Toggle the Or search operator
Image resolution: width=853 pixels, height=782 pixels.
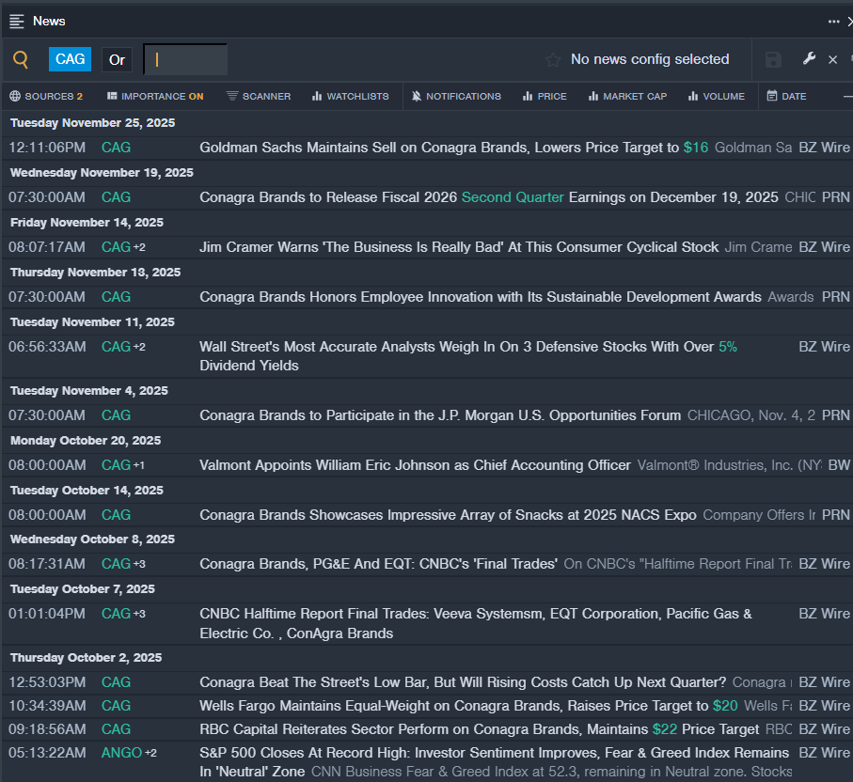(117, 60)
